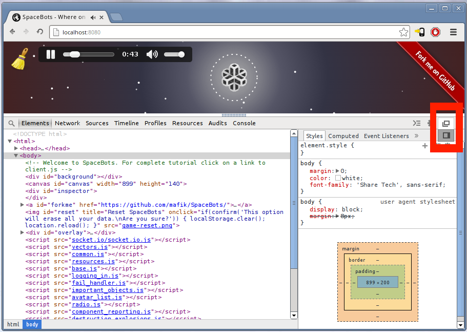The width and height of the screenshot is (467, 332).
Task: Show more sidebar tabs with the chevron
Action: (x=416, y=136)
